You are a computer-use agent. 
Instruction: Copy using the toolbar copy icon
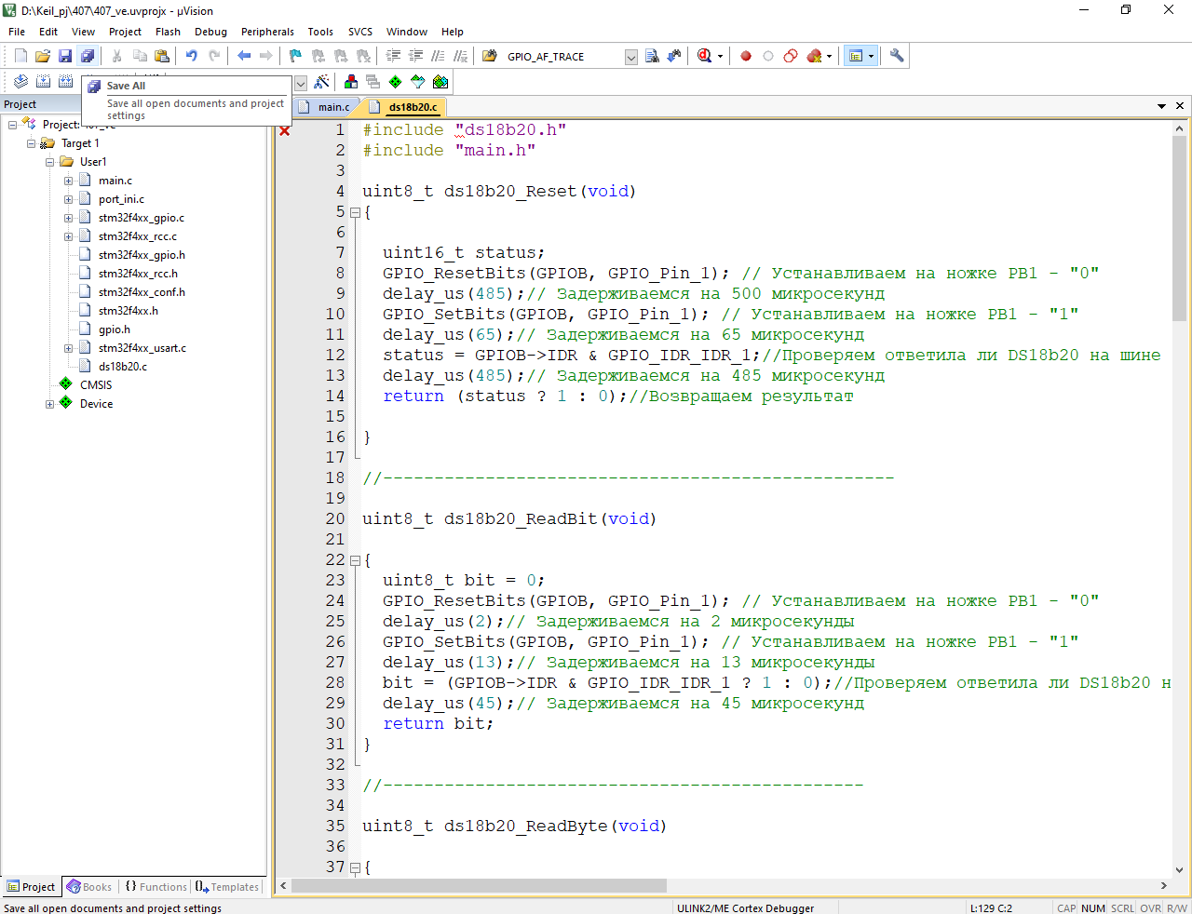point(140,56)
